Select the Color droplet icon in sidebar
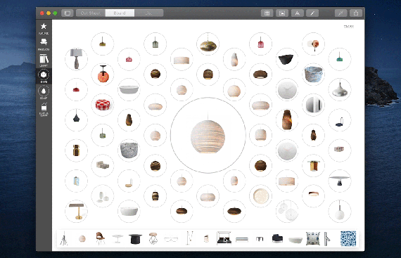 point(44,92)
